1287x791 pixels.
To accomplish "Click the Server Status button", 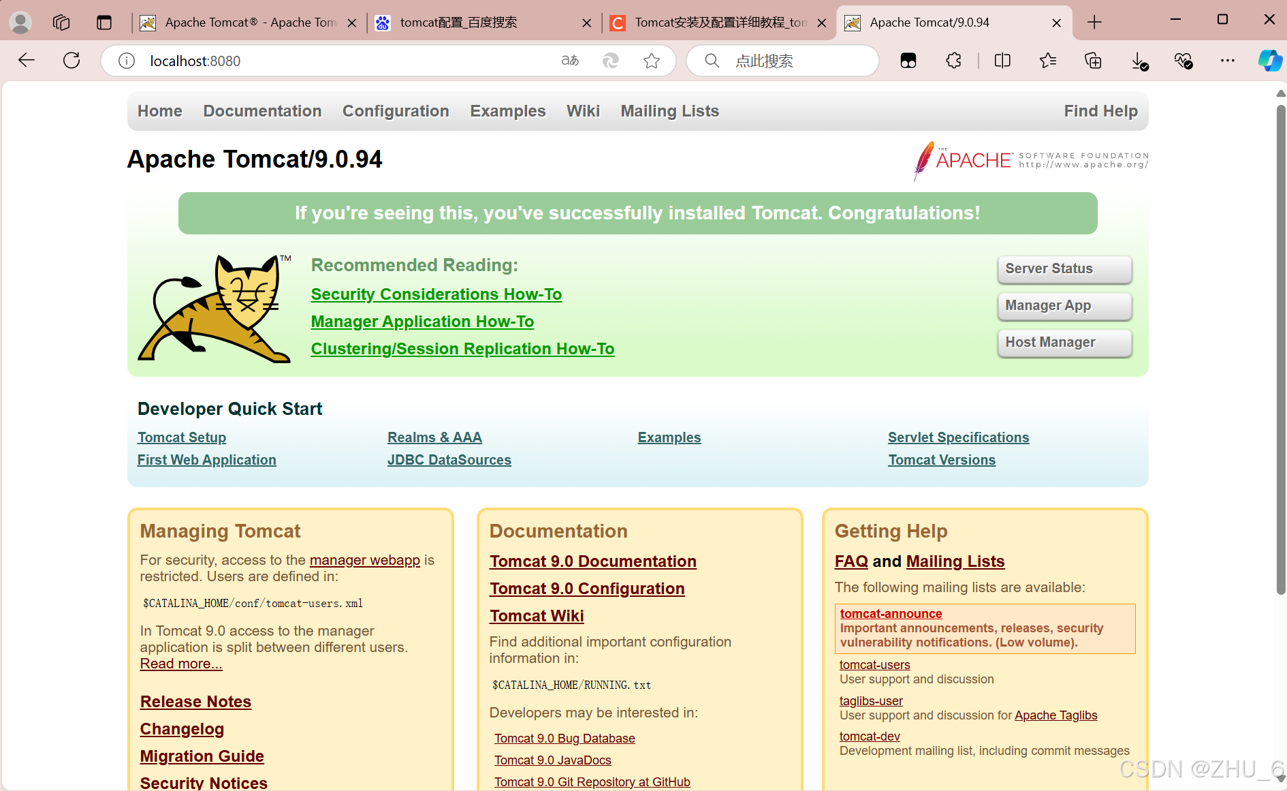I will pyautogui.click(x=1065, y=269).
